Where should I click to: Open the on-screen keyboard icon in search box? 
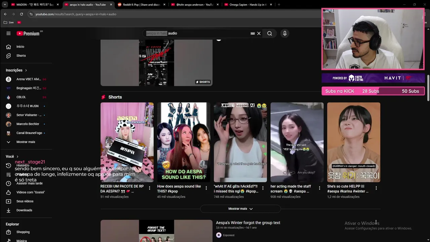click(x=253, y=33)
